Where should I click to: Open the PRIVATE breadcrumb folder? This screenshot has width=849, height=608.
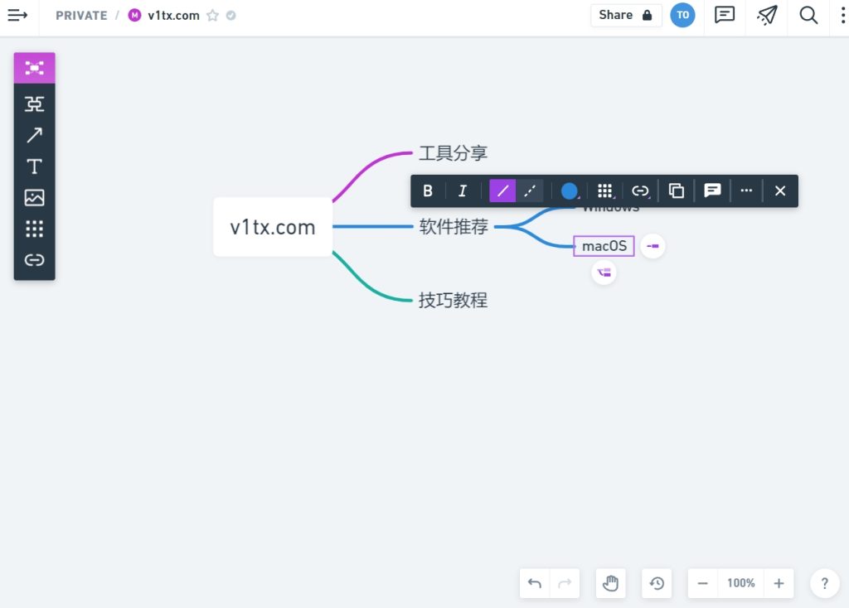81,15
